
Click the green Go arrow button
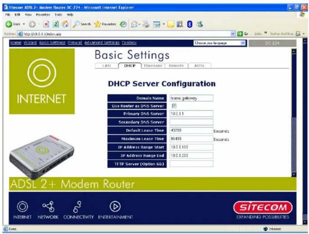[240, 34]
